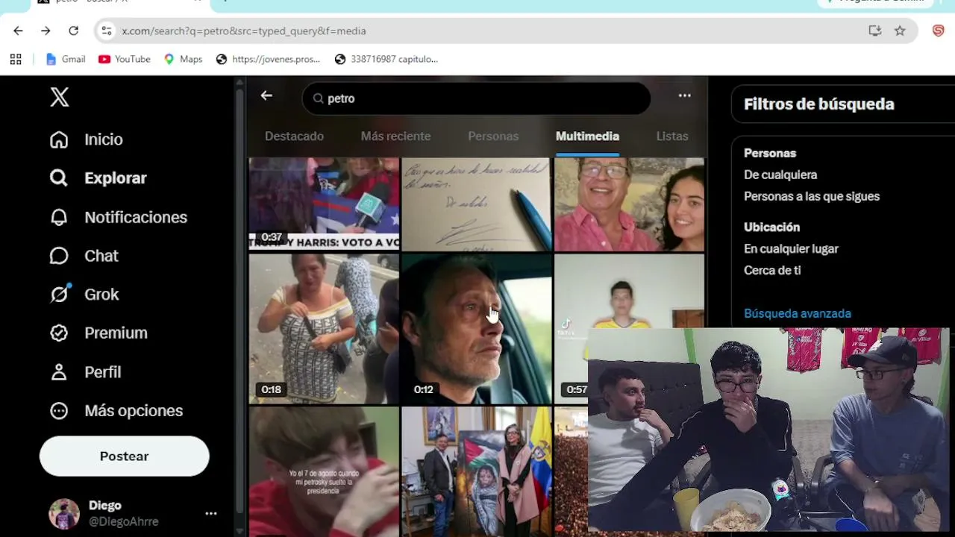
Task: Select the De cualquiera people filter
Action: click(x=780, y=175)
